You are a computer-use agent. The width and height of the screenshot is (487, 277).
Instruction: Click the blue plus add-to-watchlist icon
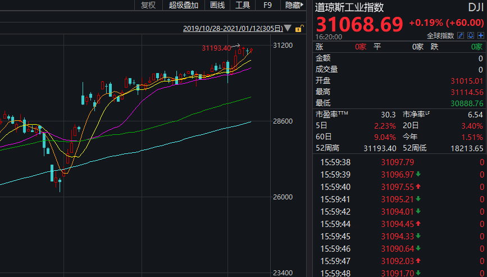(480, 35)
